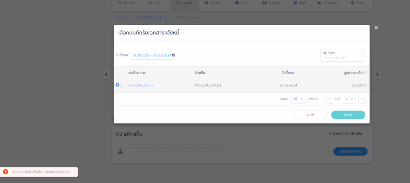Open the rows-per-page dropdown showing 10
Screen dimensions: 410x183
[298, 99]
